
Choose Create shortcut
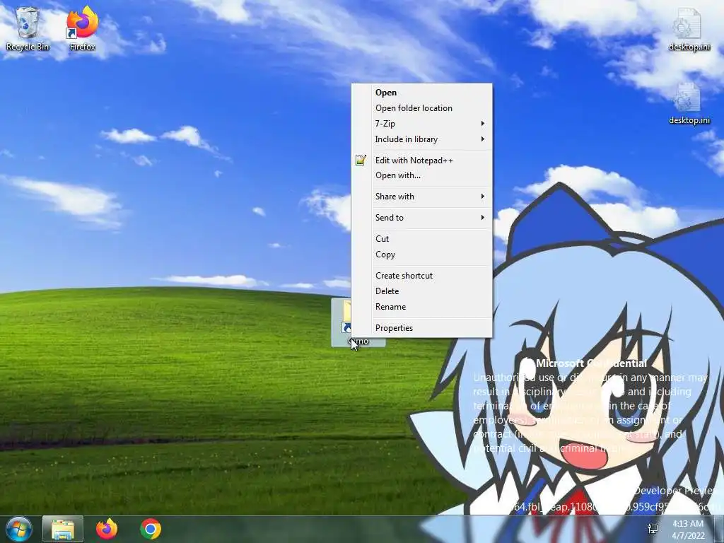coord(421,276)
